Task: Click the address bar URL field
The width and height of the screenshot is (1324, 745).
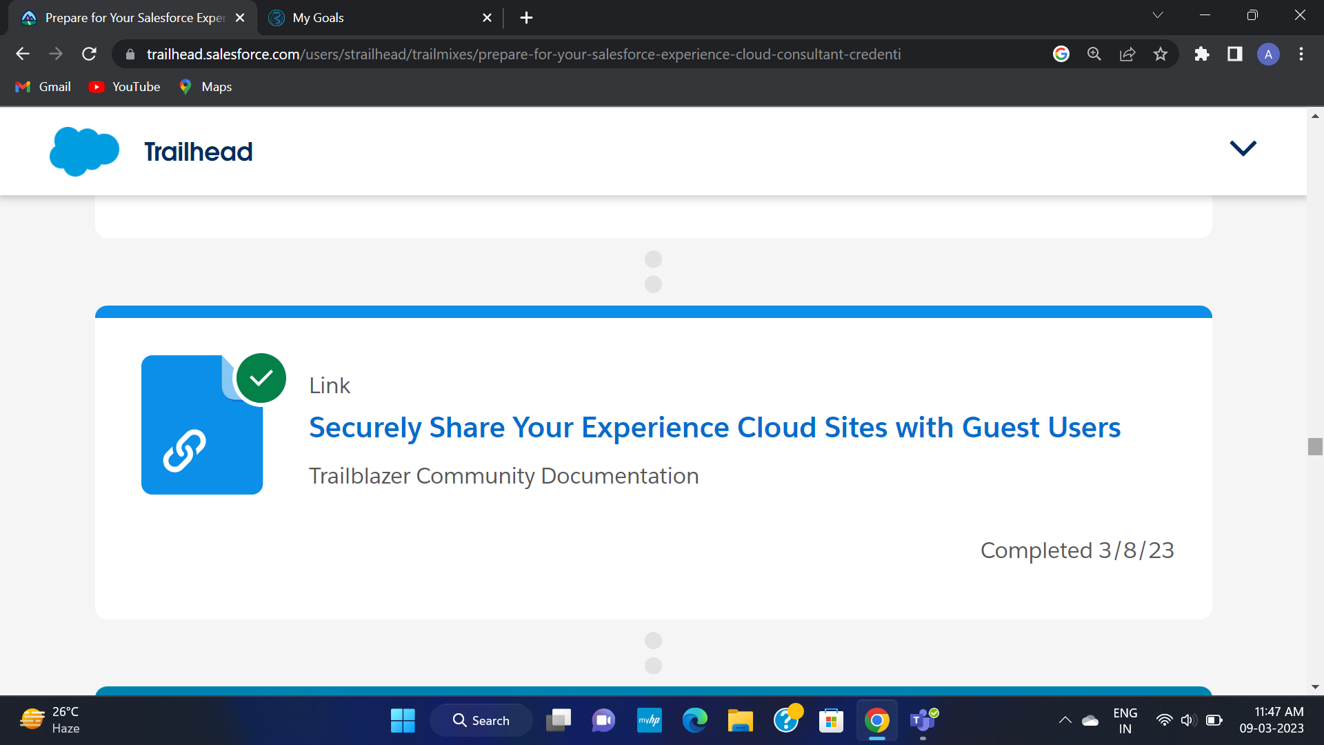Action: (523, 54)
